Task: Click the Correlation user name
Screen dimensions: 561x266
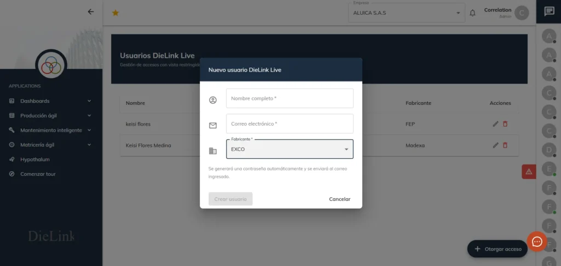Action: click(497, 10)
